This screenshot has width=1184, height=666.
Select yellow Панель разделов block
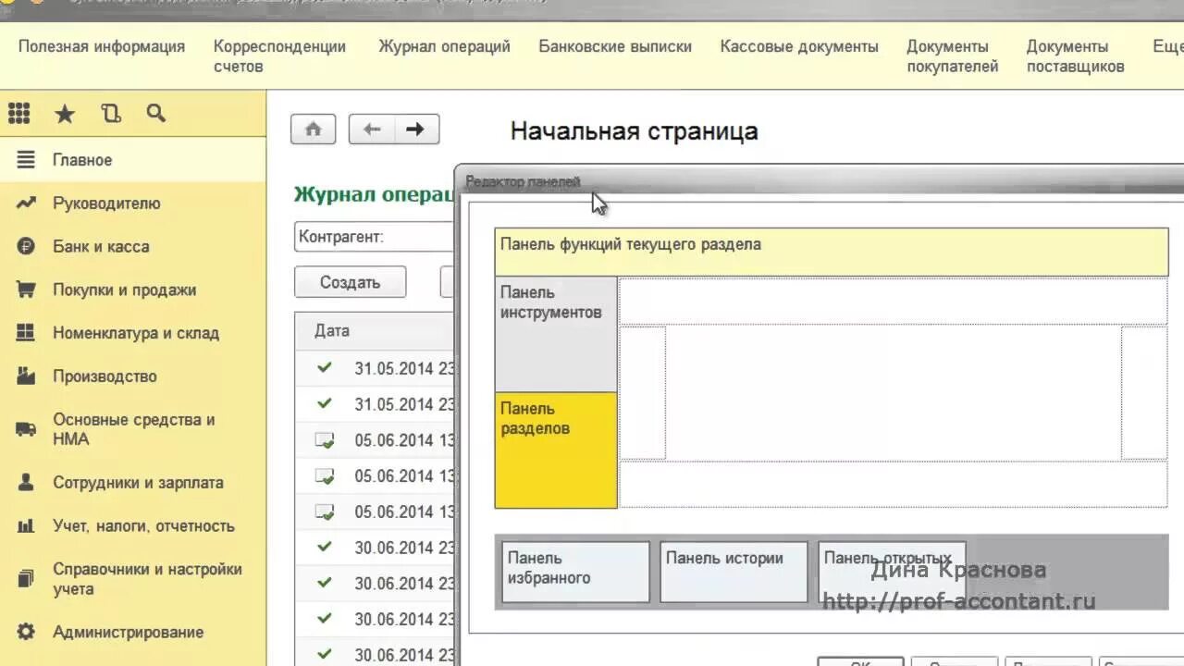[x=556, y=450]
